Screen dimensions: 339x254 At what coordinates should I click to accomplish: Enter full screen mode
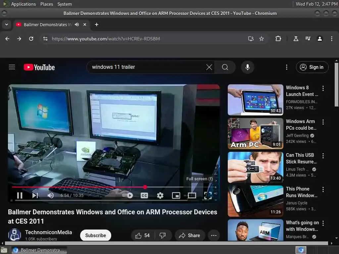208,195
